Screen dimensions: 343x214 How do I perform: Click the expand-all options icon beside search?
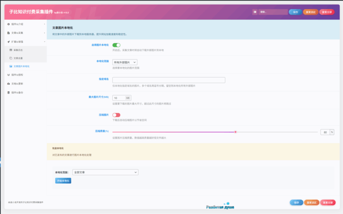pos(255,12)
